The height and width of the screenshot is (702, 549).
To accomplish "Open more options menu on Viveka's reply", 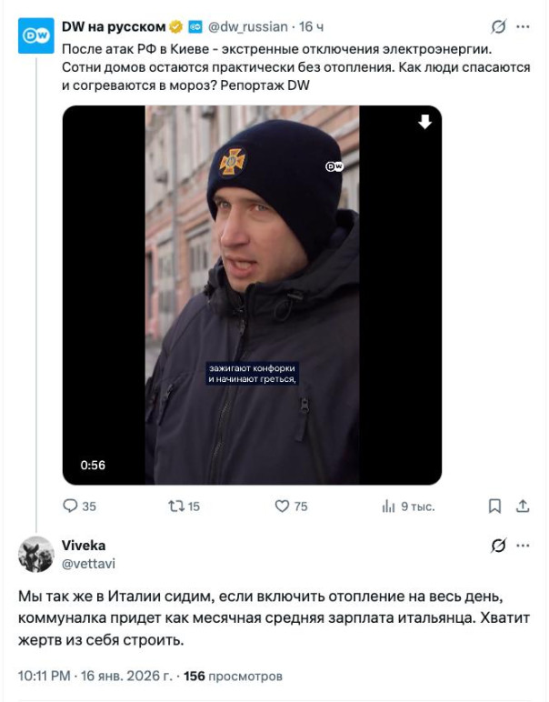I will [x=523, y=546].
